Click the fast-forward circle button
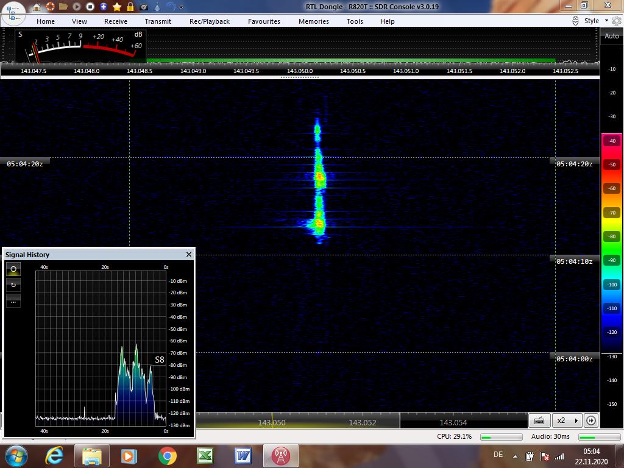 591,420
